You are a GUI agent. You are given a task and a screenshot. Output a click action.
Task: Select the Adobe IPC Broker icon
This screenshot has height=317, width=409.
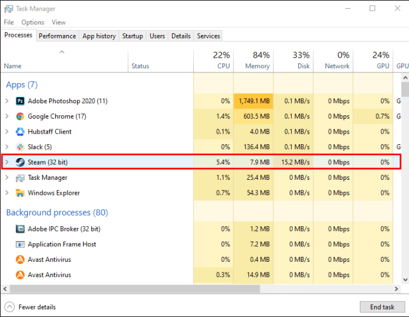[x=20, y=229]
